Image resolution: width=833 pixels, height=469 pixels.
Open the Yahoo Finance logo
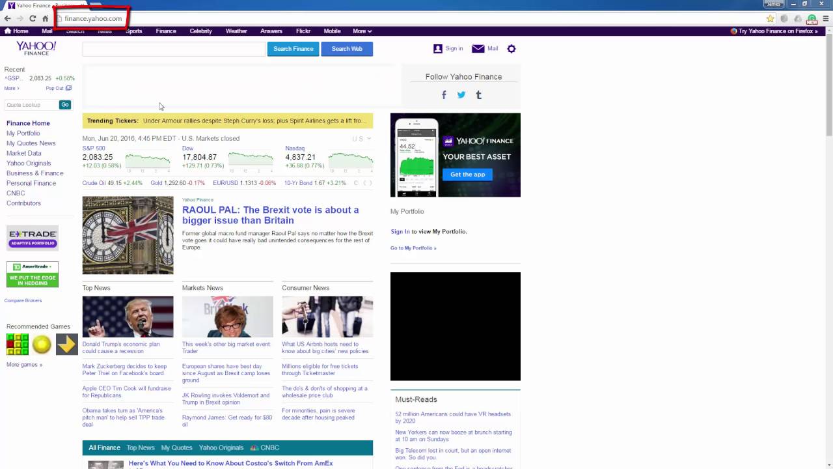pos(36,48)
